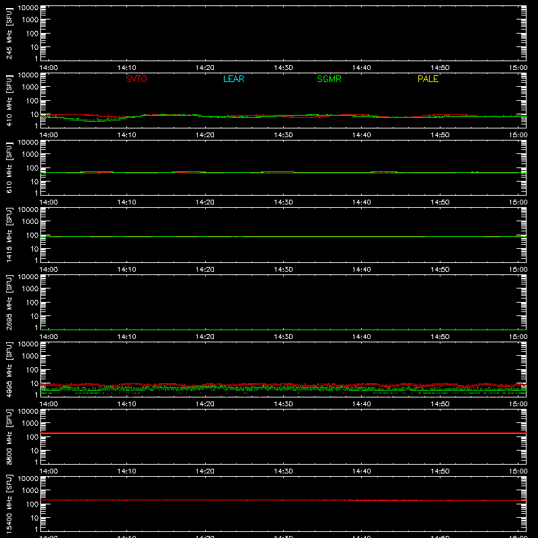
Task: Click 14:00 label below the 1415 MHz panel
Action: click(48, 270)
